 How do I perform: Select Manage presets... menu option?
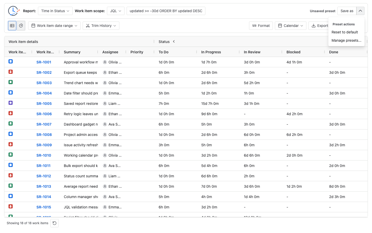pos(346,40)
